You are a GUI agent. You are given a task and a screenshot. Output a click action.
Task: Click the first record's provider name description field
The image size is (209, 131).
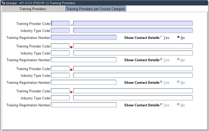pyautogui.click(x=133, y=24)
